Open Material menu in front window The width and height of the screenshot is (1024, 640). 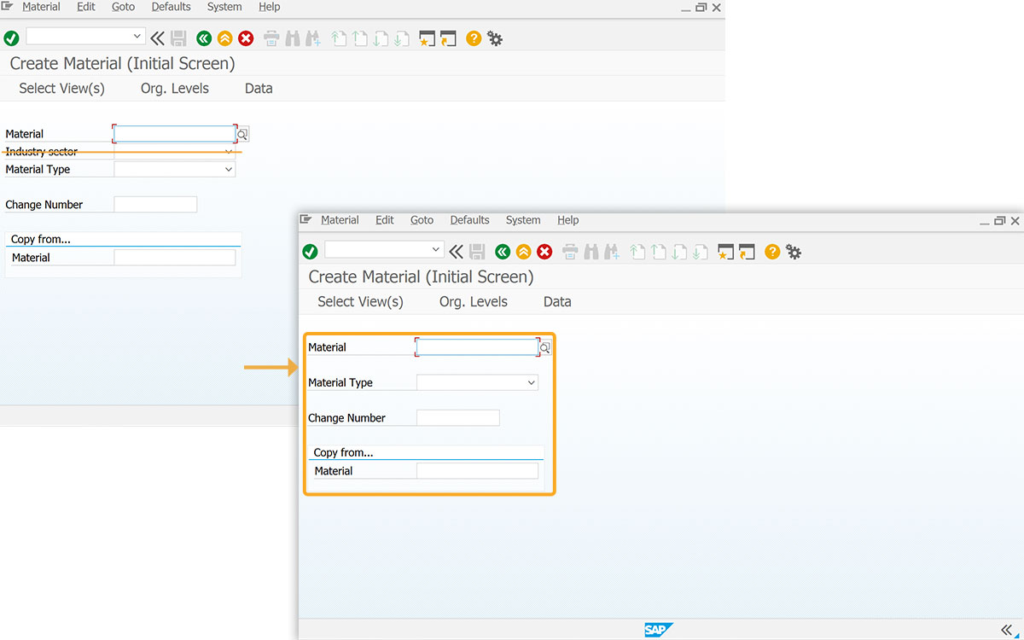(x=340, y=220)
